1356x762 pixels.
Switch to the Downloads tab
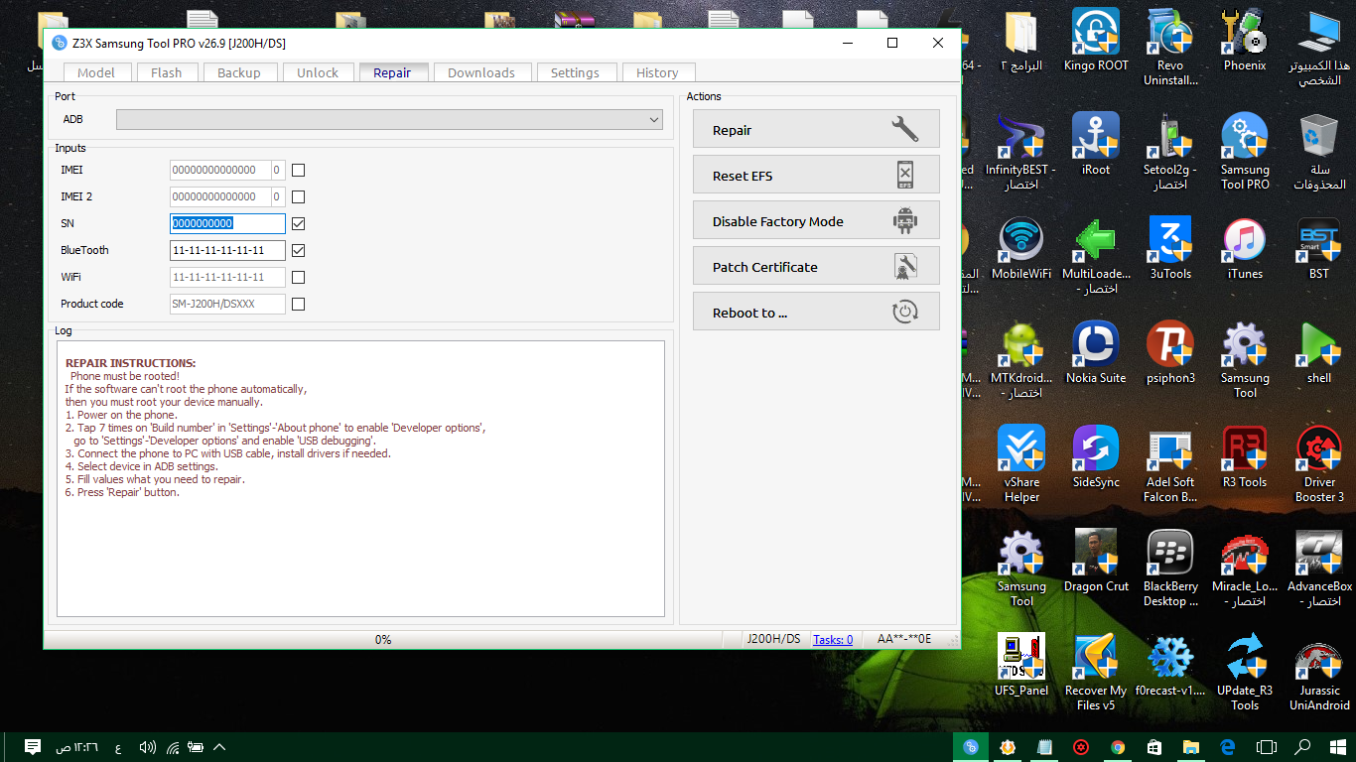pyautogui.click(x=481, y=72)
